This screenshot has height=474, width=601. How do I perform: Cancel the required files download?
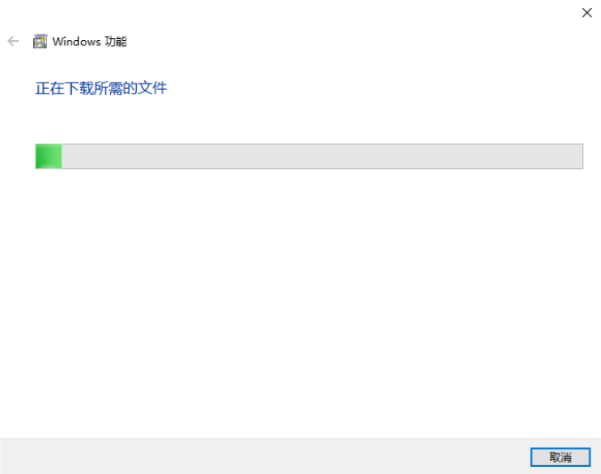tap(560, 457)
